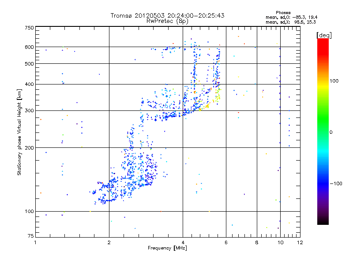353x264 pixels.
Task: Click the x-axis tick label '6'
Action: click(226, 242)
